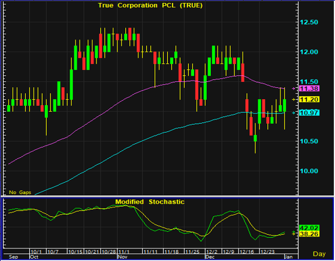Click the Day timeframe label
Viewport: 335px width, 261px height.
[319, 254]
